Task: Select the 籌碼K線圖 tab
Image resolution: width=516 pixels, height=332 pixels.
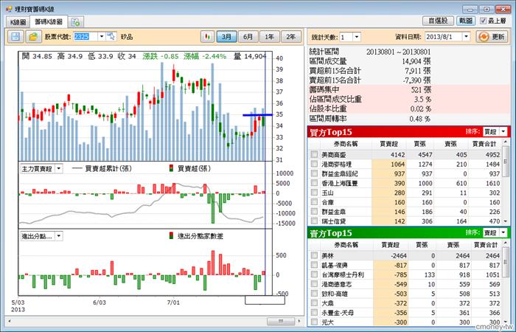Action: (x=48, y=23)
